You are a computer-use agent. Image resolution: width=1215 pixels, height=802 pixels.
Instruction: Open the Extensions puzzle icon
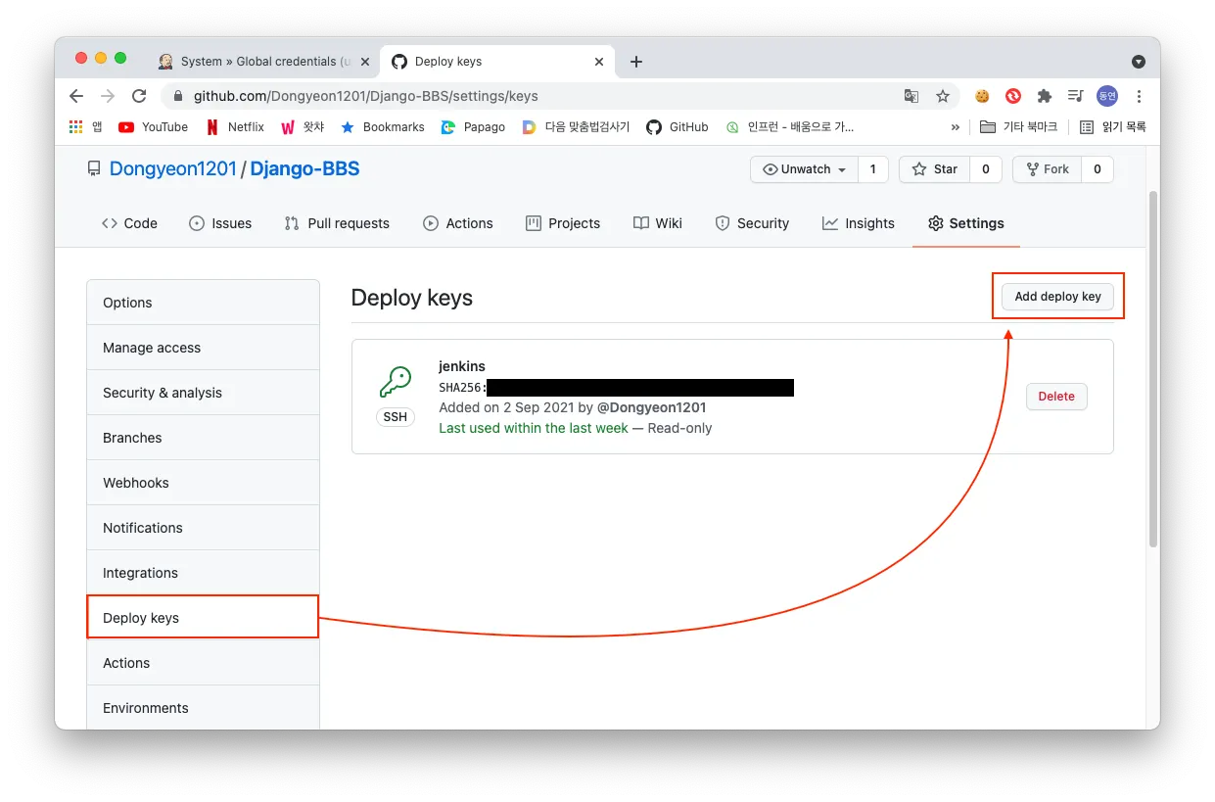tap(1045, 96)
